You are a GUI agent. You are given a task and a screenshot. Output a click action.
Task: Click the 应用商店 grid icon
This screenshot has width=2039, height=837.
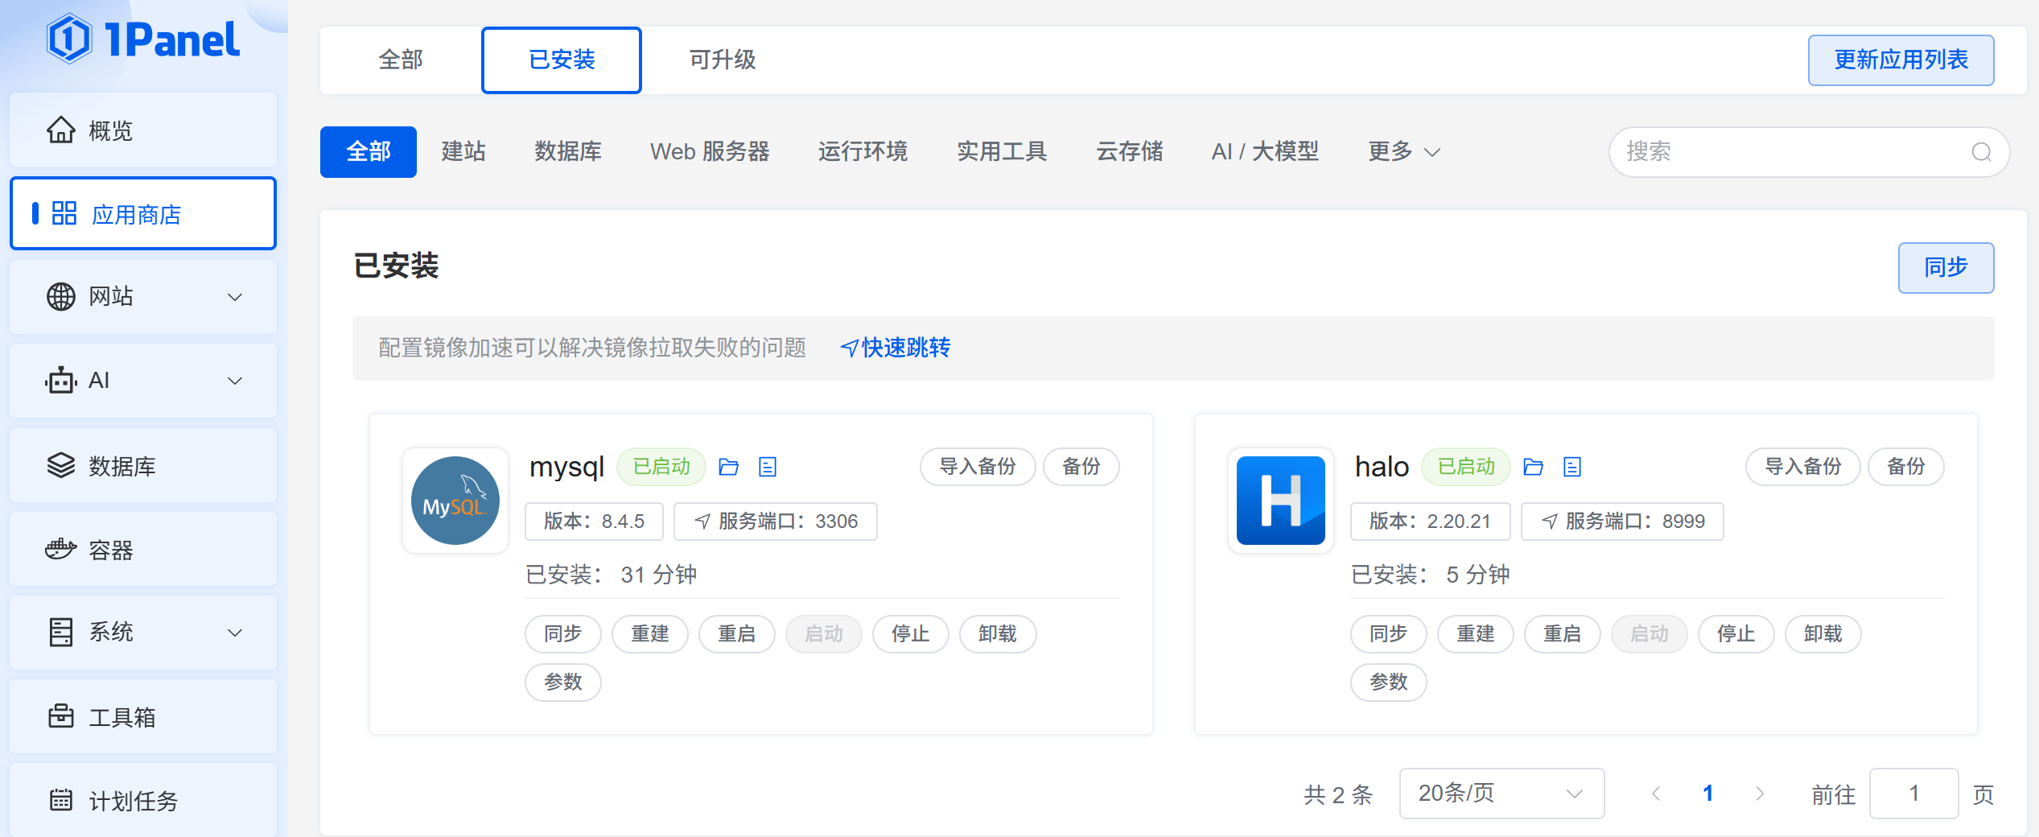64,213
